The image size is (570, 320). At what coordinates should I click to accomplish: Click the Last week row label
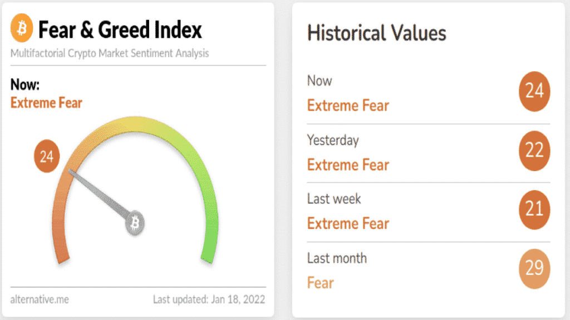tap(334, 199)
